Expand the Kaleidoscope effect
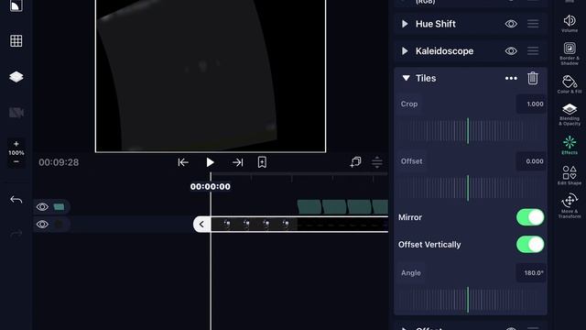Screen dimensions: 586x330 (x=405, y=51)
